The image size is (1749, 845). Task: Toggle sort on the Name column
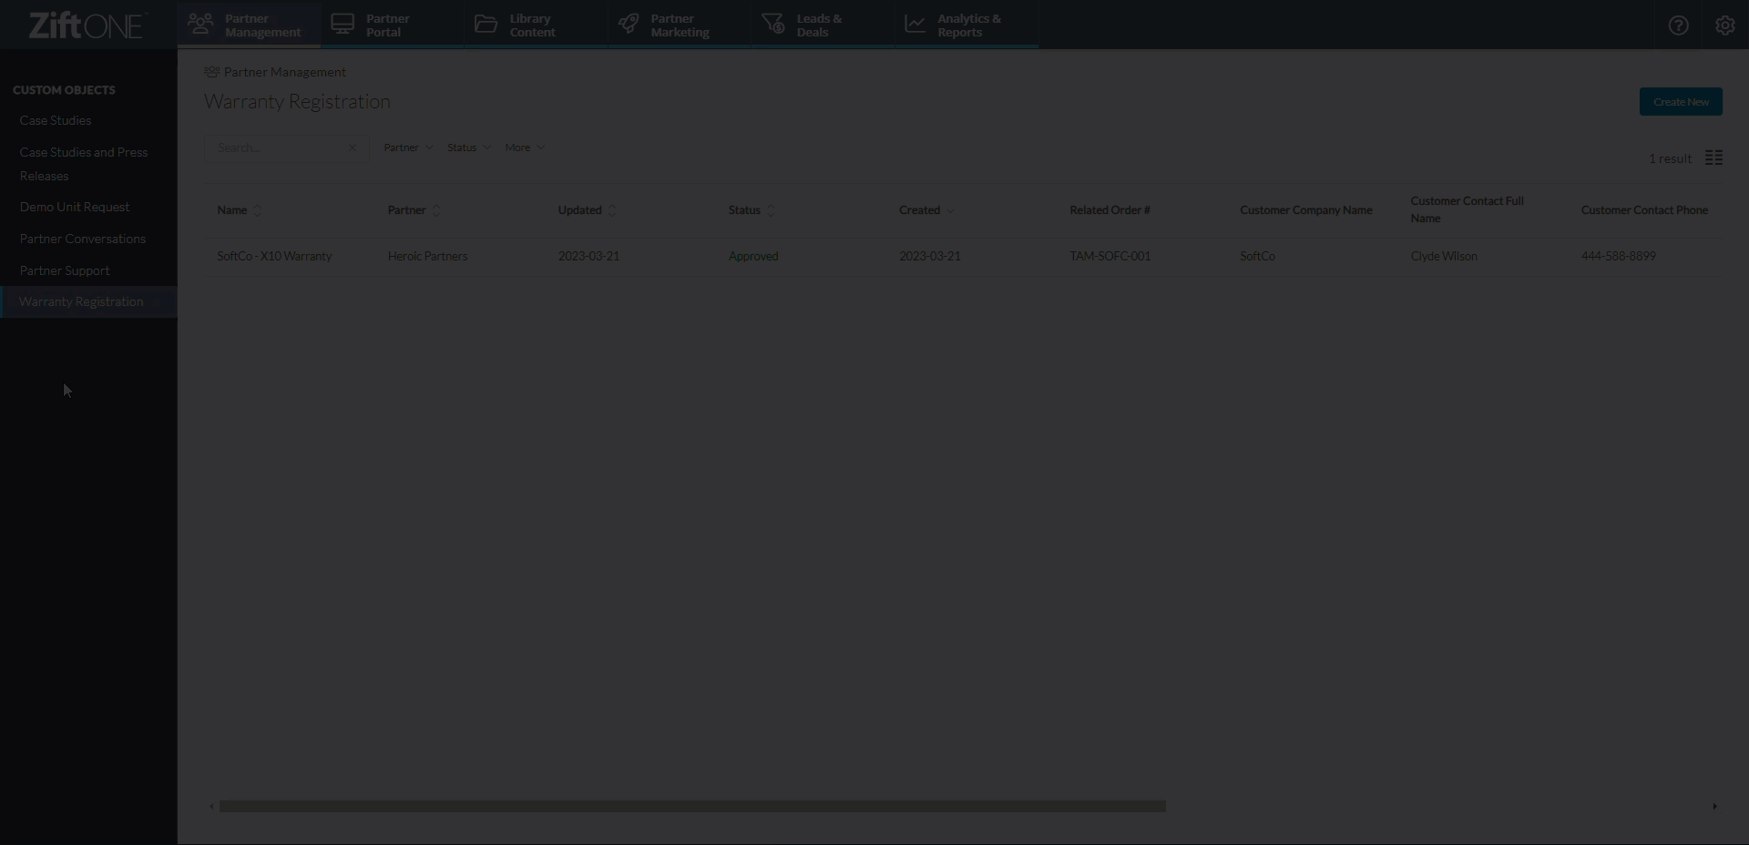tap(238, 210)
